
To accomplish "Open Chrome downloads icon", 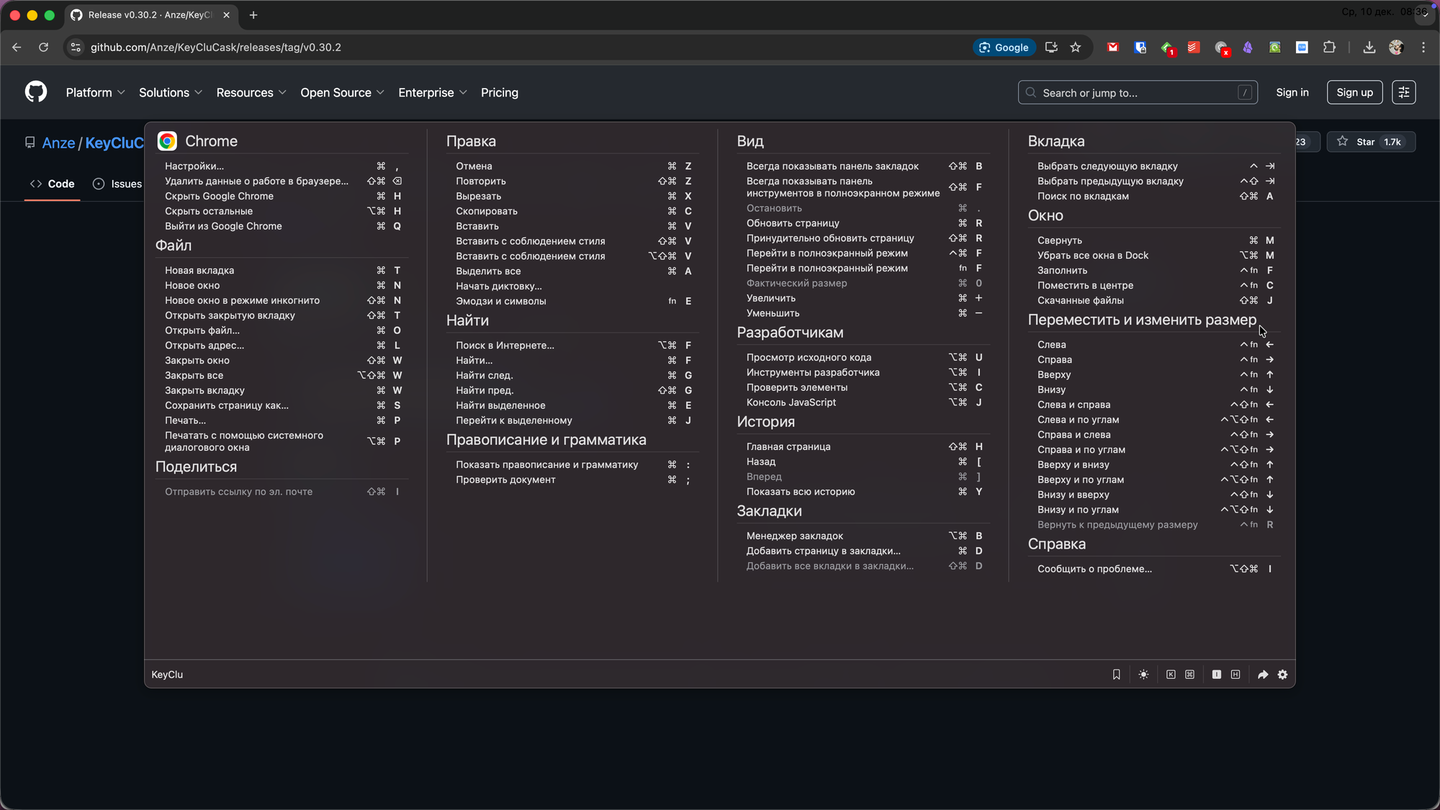I will (x=1369, y=48).
